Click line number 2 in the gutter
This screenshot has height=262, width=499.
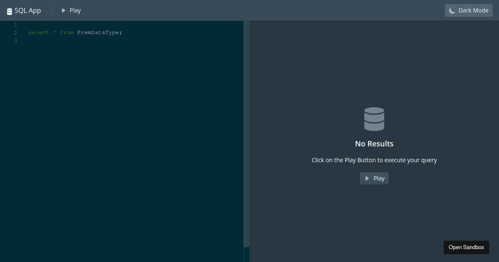(x=15, y=33)
